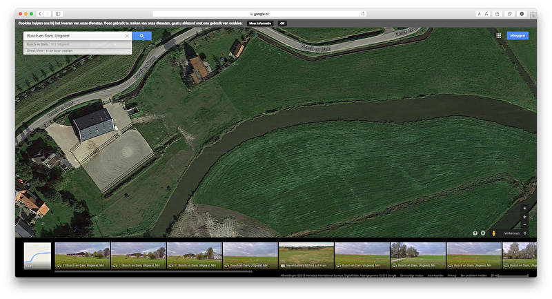Open the Safari share menu
Screen dimensions: 552x299
497,14
